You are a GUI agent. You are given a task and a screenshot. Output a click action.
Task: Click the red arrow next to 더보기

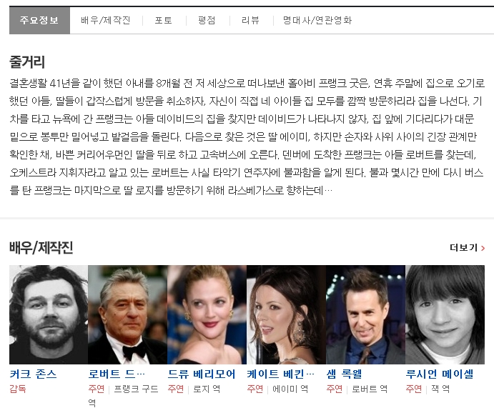(x=483, y=248)
